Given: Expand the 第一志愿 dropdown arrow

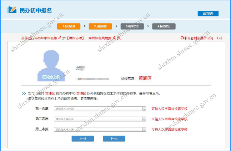Looking at the screenshot, I should tap(144, 109).
